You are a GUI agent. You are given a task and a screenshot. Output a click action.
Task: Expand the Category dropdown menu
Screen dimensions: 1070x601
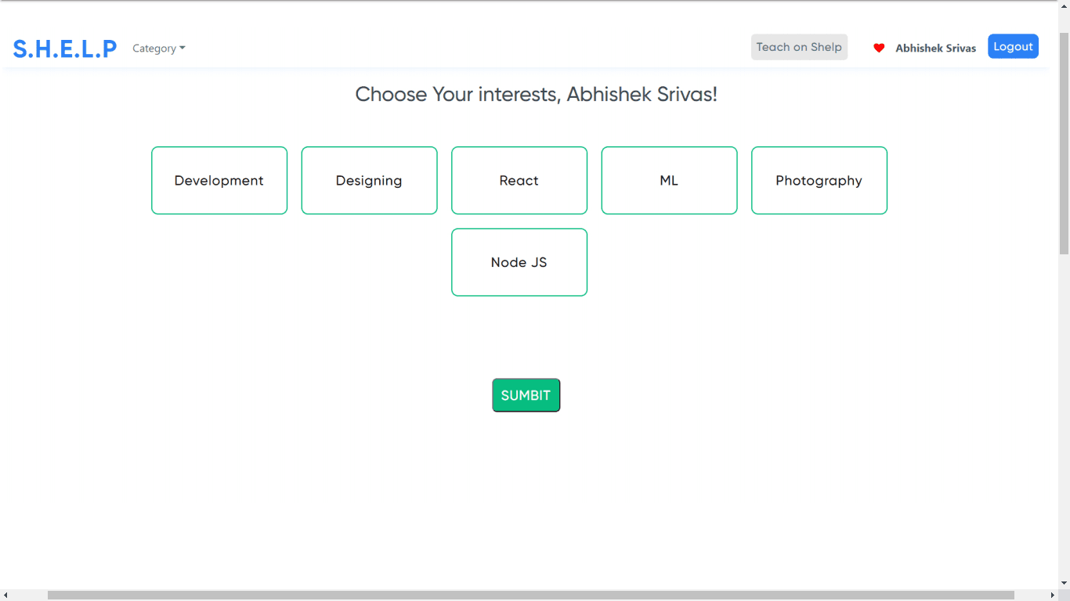(159, 49)
